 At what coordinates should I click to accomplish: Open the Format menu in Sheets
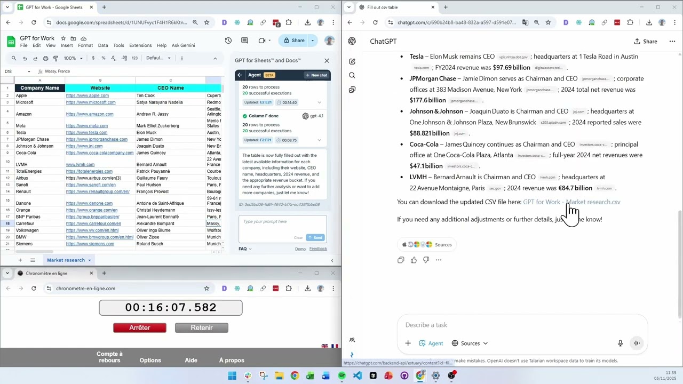[x=85, y=45]
